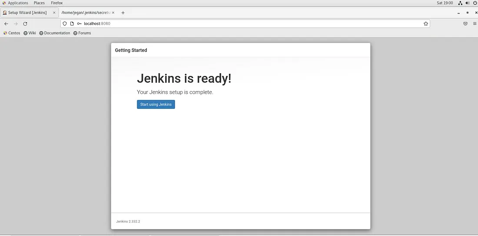The height and width of the screenshot is (236, 478).
Task: Click the key icon in the address bar
Action: 79,24
